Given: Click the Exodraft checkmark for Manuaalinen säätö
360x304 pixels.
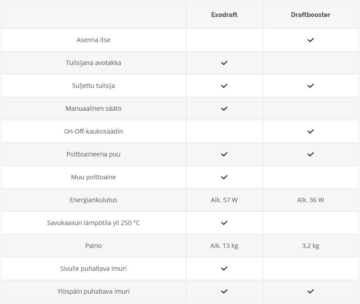Looking at the screenshot, I should 224,109.
